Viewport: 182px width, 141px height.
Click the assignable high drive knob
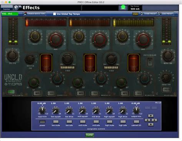tap(123, 110)
